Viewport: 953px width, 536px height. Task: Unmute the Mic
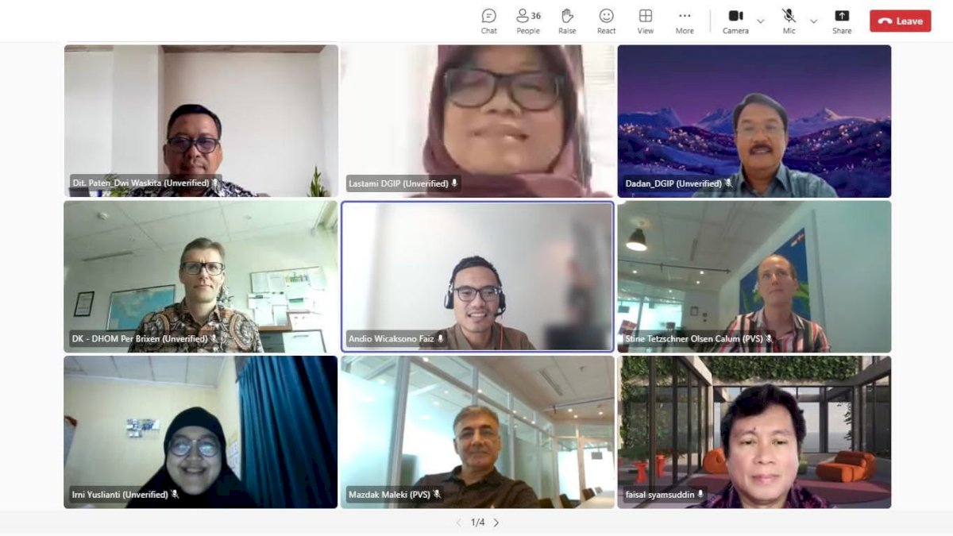(x=789, y=21)
